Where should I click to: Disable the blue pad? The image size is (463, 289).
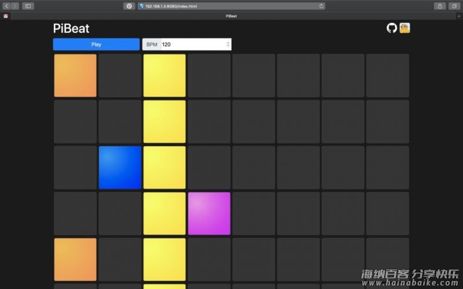click(120, 168)
